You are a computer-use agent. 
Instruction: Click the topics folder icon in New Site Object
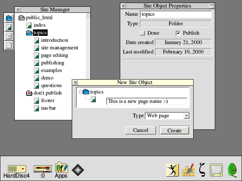pos(86,92)
